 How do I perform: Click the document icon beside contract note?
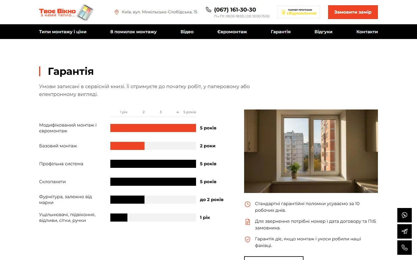[x=248, y=222]
